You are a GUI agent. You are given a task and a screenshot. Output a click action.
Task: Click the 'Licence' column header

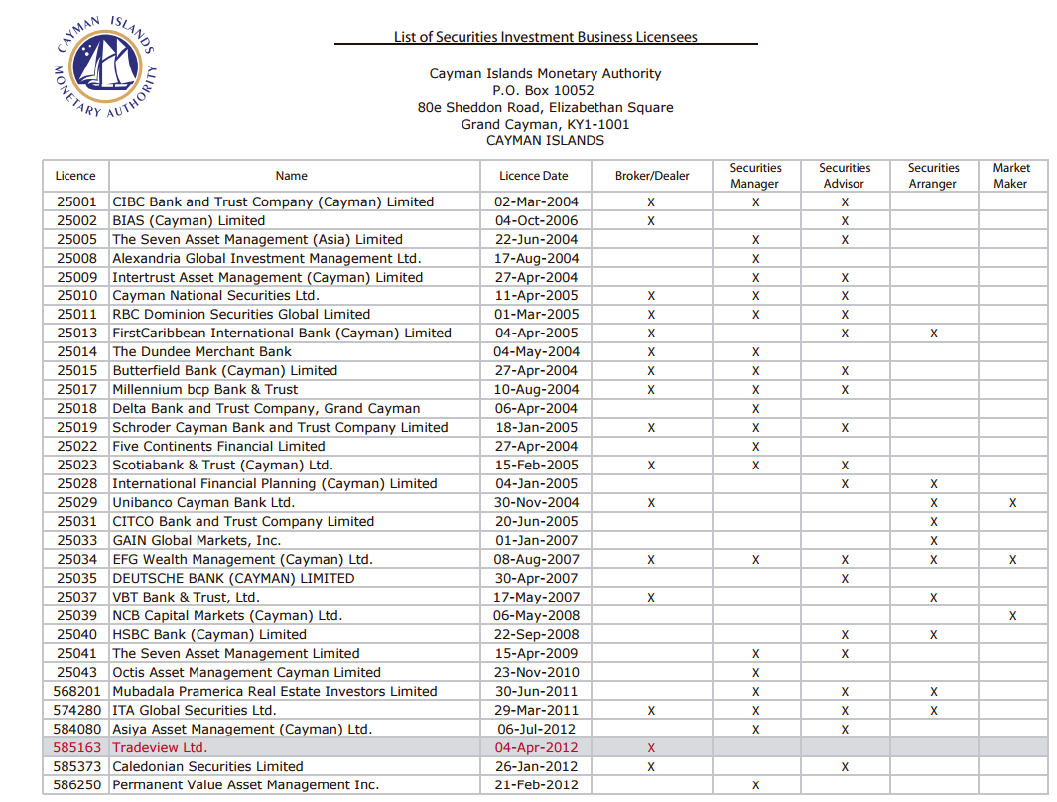(x=75, y=176)
